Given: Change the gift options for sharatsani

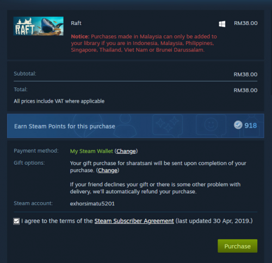Looking at the screenshot, I should [x=108, y=170].
